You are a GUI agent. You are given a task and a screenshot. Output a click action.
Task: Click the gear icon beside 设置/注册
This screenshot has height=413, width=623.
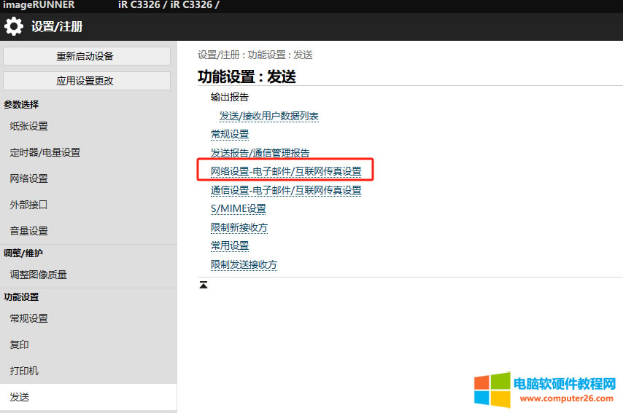14,26
